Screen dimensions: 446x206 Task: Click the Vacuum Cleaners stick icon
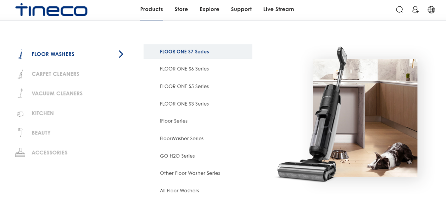coord(20,94)
